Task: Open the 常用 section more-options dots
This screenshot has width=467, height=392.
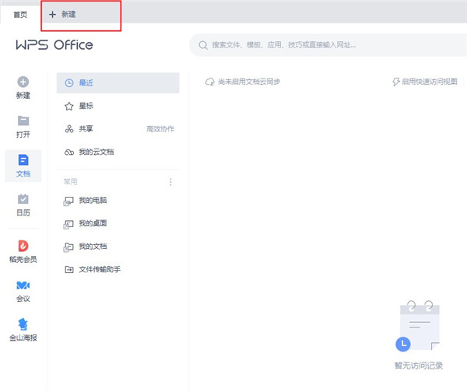Action: coord(170,182)
